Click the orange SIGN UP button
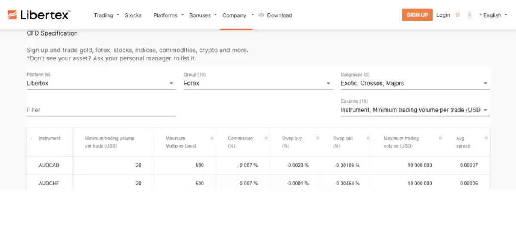 (x=417, y=15)
